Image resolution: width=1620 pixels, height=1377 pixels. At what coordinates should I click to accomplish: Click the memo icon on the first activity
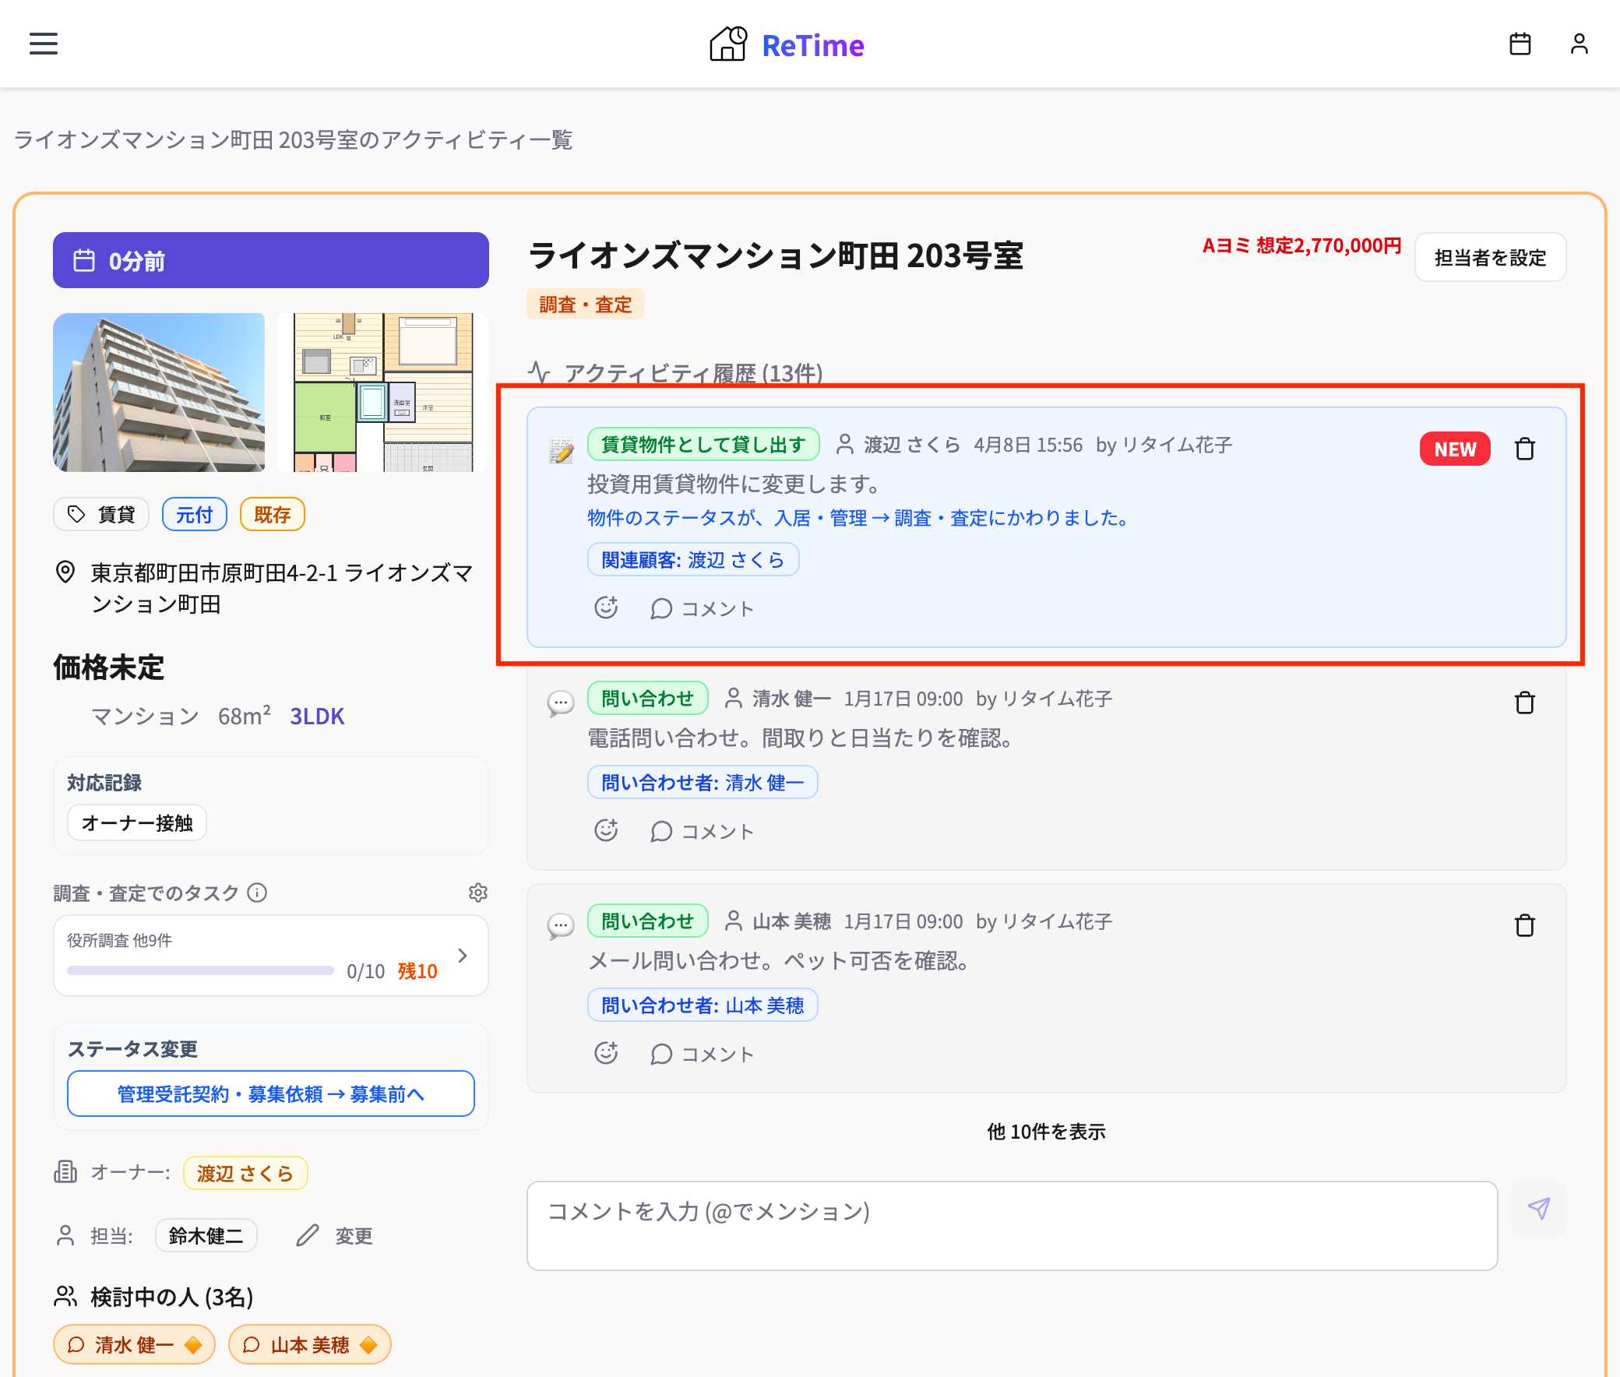pyautogui.click(x=561, y=450)
